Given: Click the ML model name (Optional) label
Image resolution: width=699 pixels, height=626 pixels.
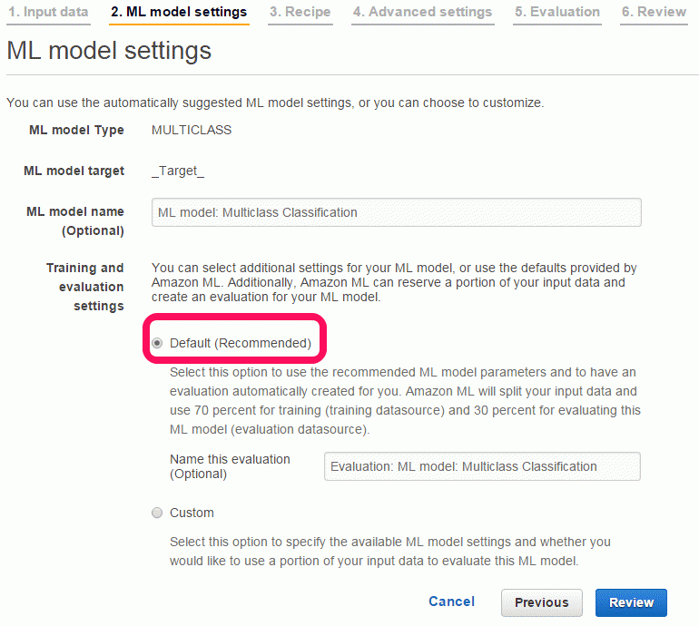Looking at the screenshot, I should 74,221.
